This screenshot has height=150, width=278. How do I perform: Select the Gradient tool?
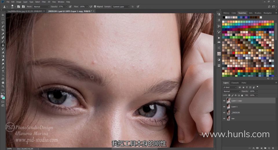pos(3,56)
